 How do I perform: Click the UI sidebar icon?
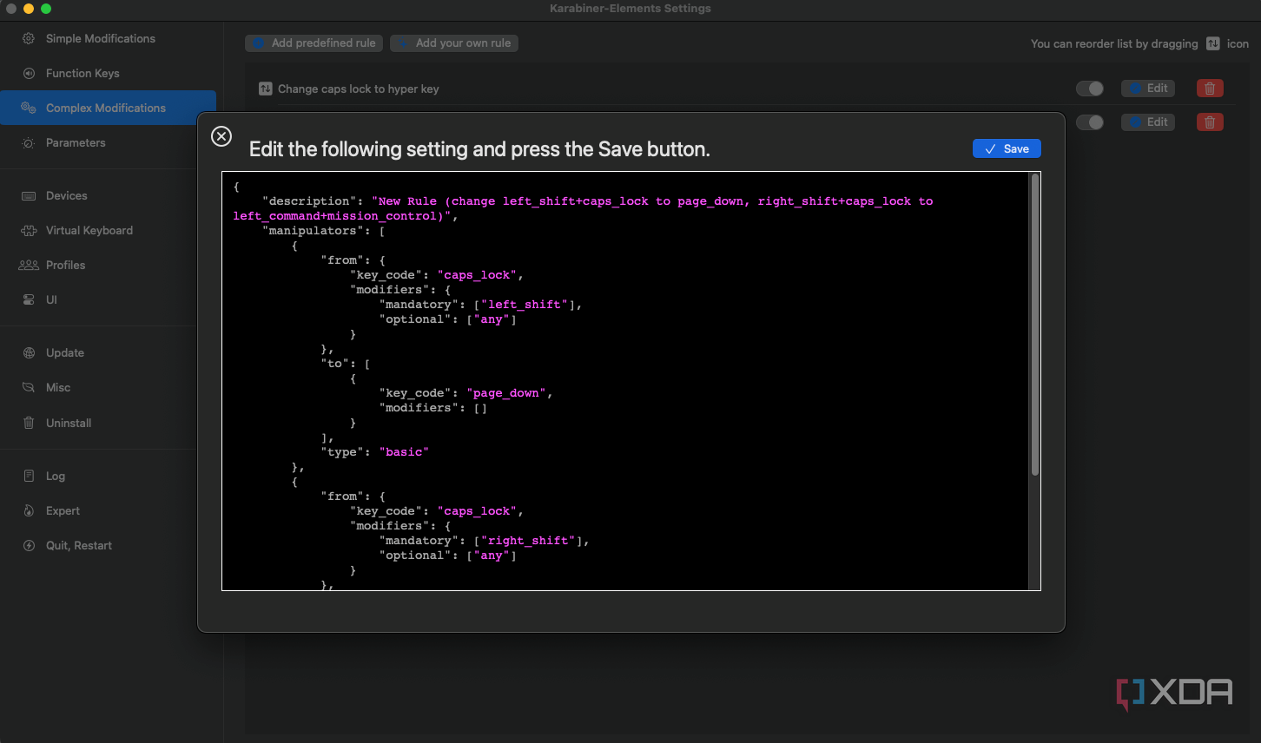coord(29,299)
